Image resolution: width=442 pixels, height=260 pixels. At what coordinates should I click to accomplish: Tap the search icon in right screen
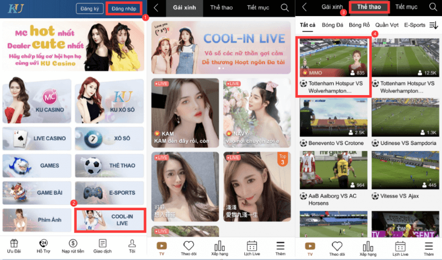433,7
